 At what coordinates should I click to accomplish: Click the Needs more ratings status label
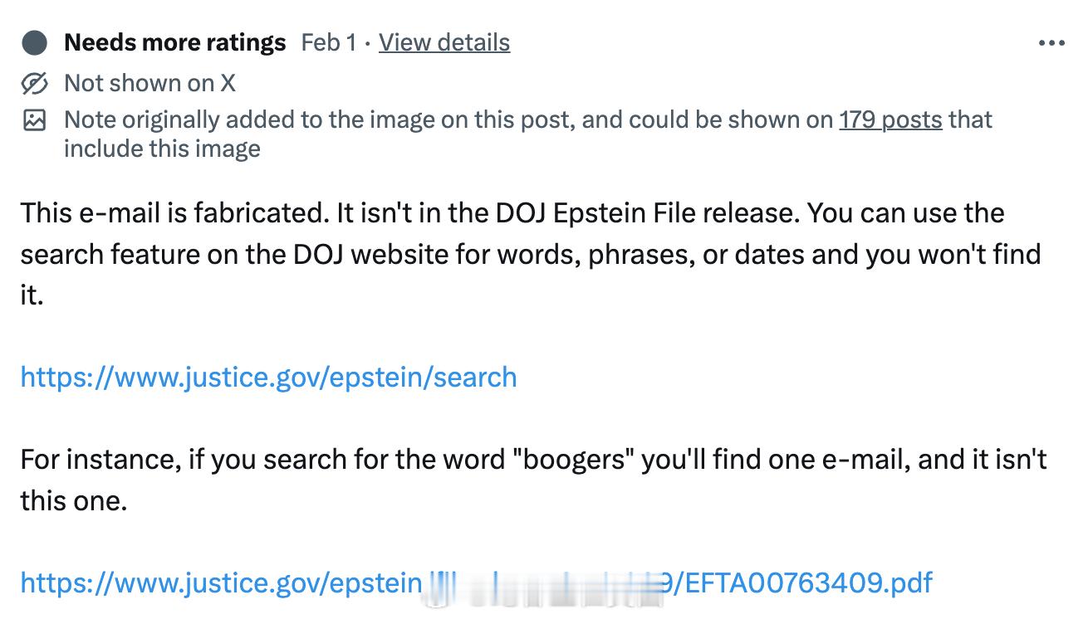point(174,42)
